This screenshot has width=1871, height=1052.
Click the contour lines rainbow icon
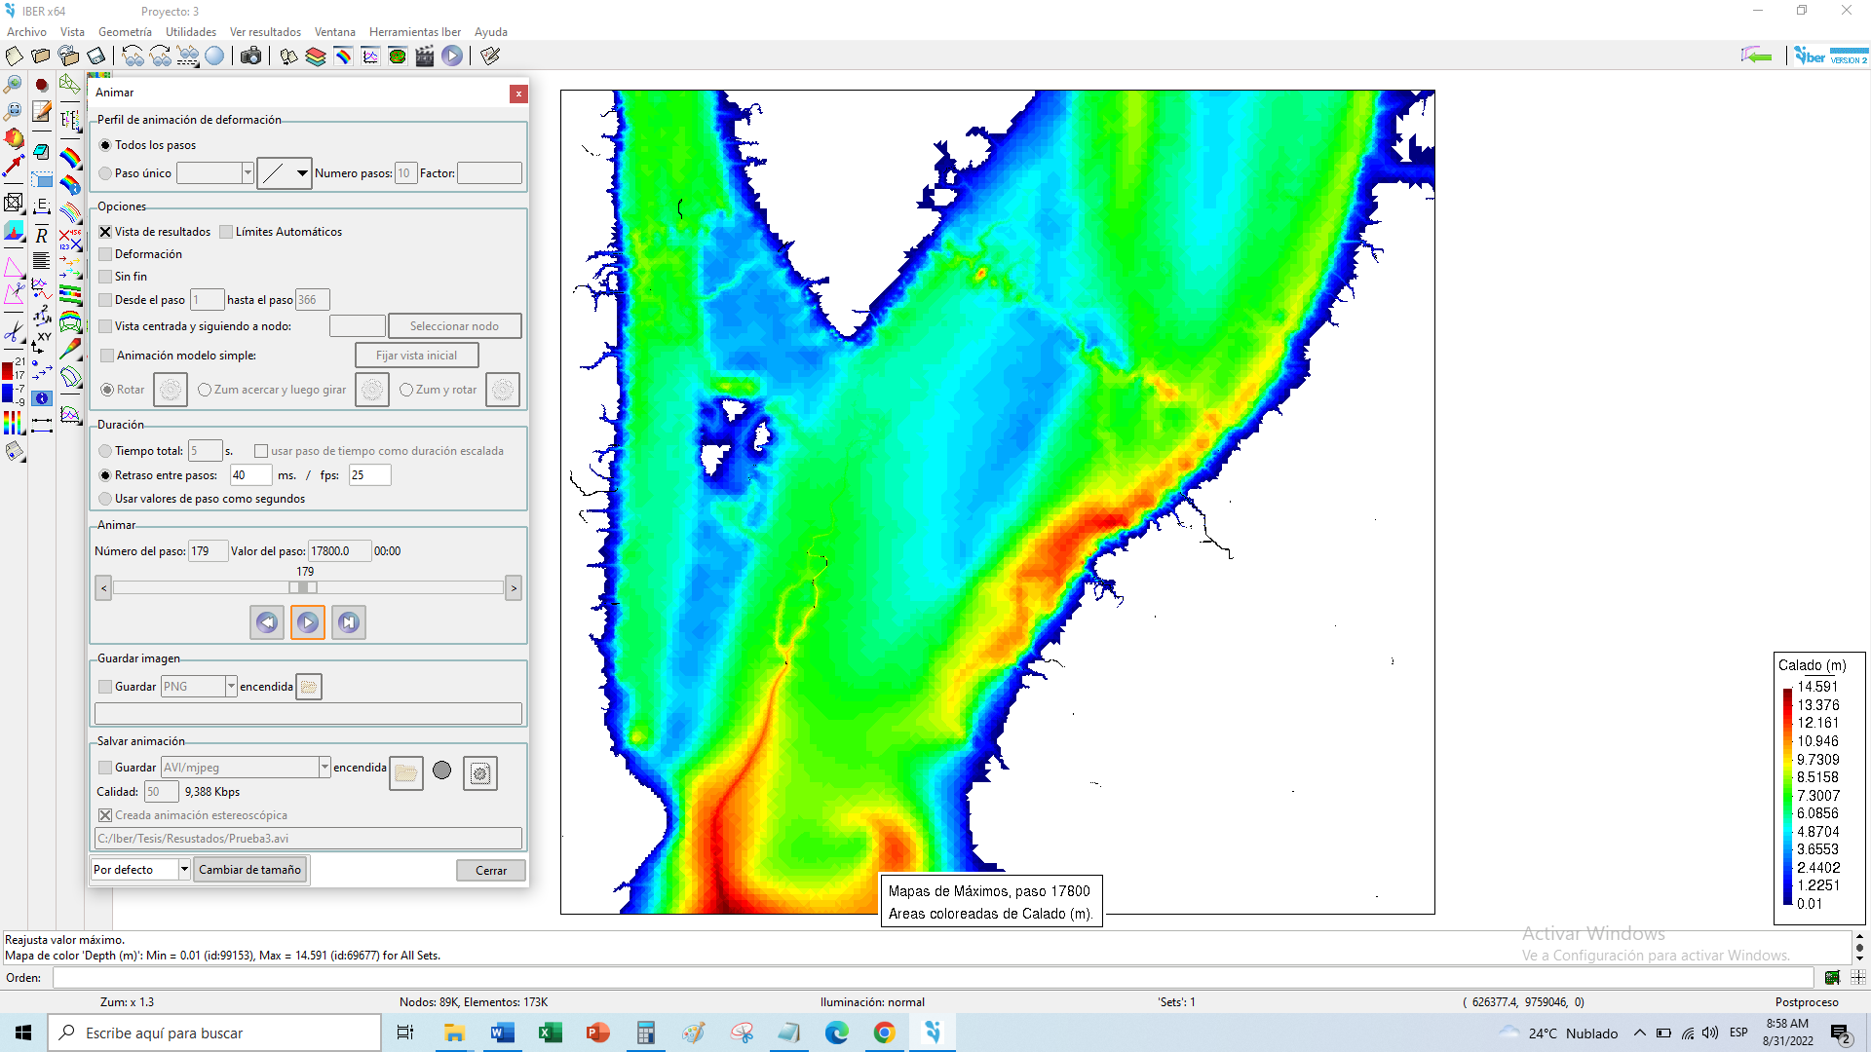[70, 211]
